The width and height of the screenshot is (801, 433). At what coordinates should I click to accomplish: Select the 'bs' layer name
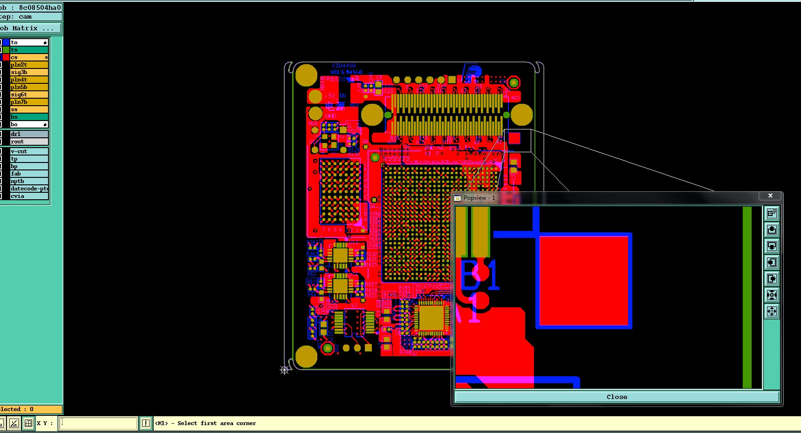coord(29,117)
